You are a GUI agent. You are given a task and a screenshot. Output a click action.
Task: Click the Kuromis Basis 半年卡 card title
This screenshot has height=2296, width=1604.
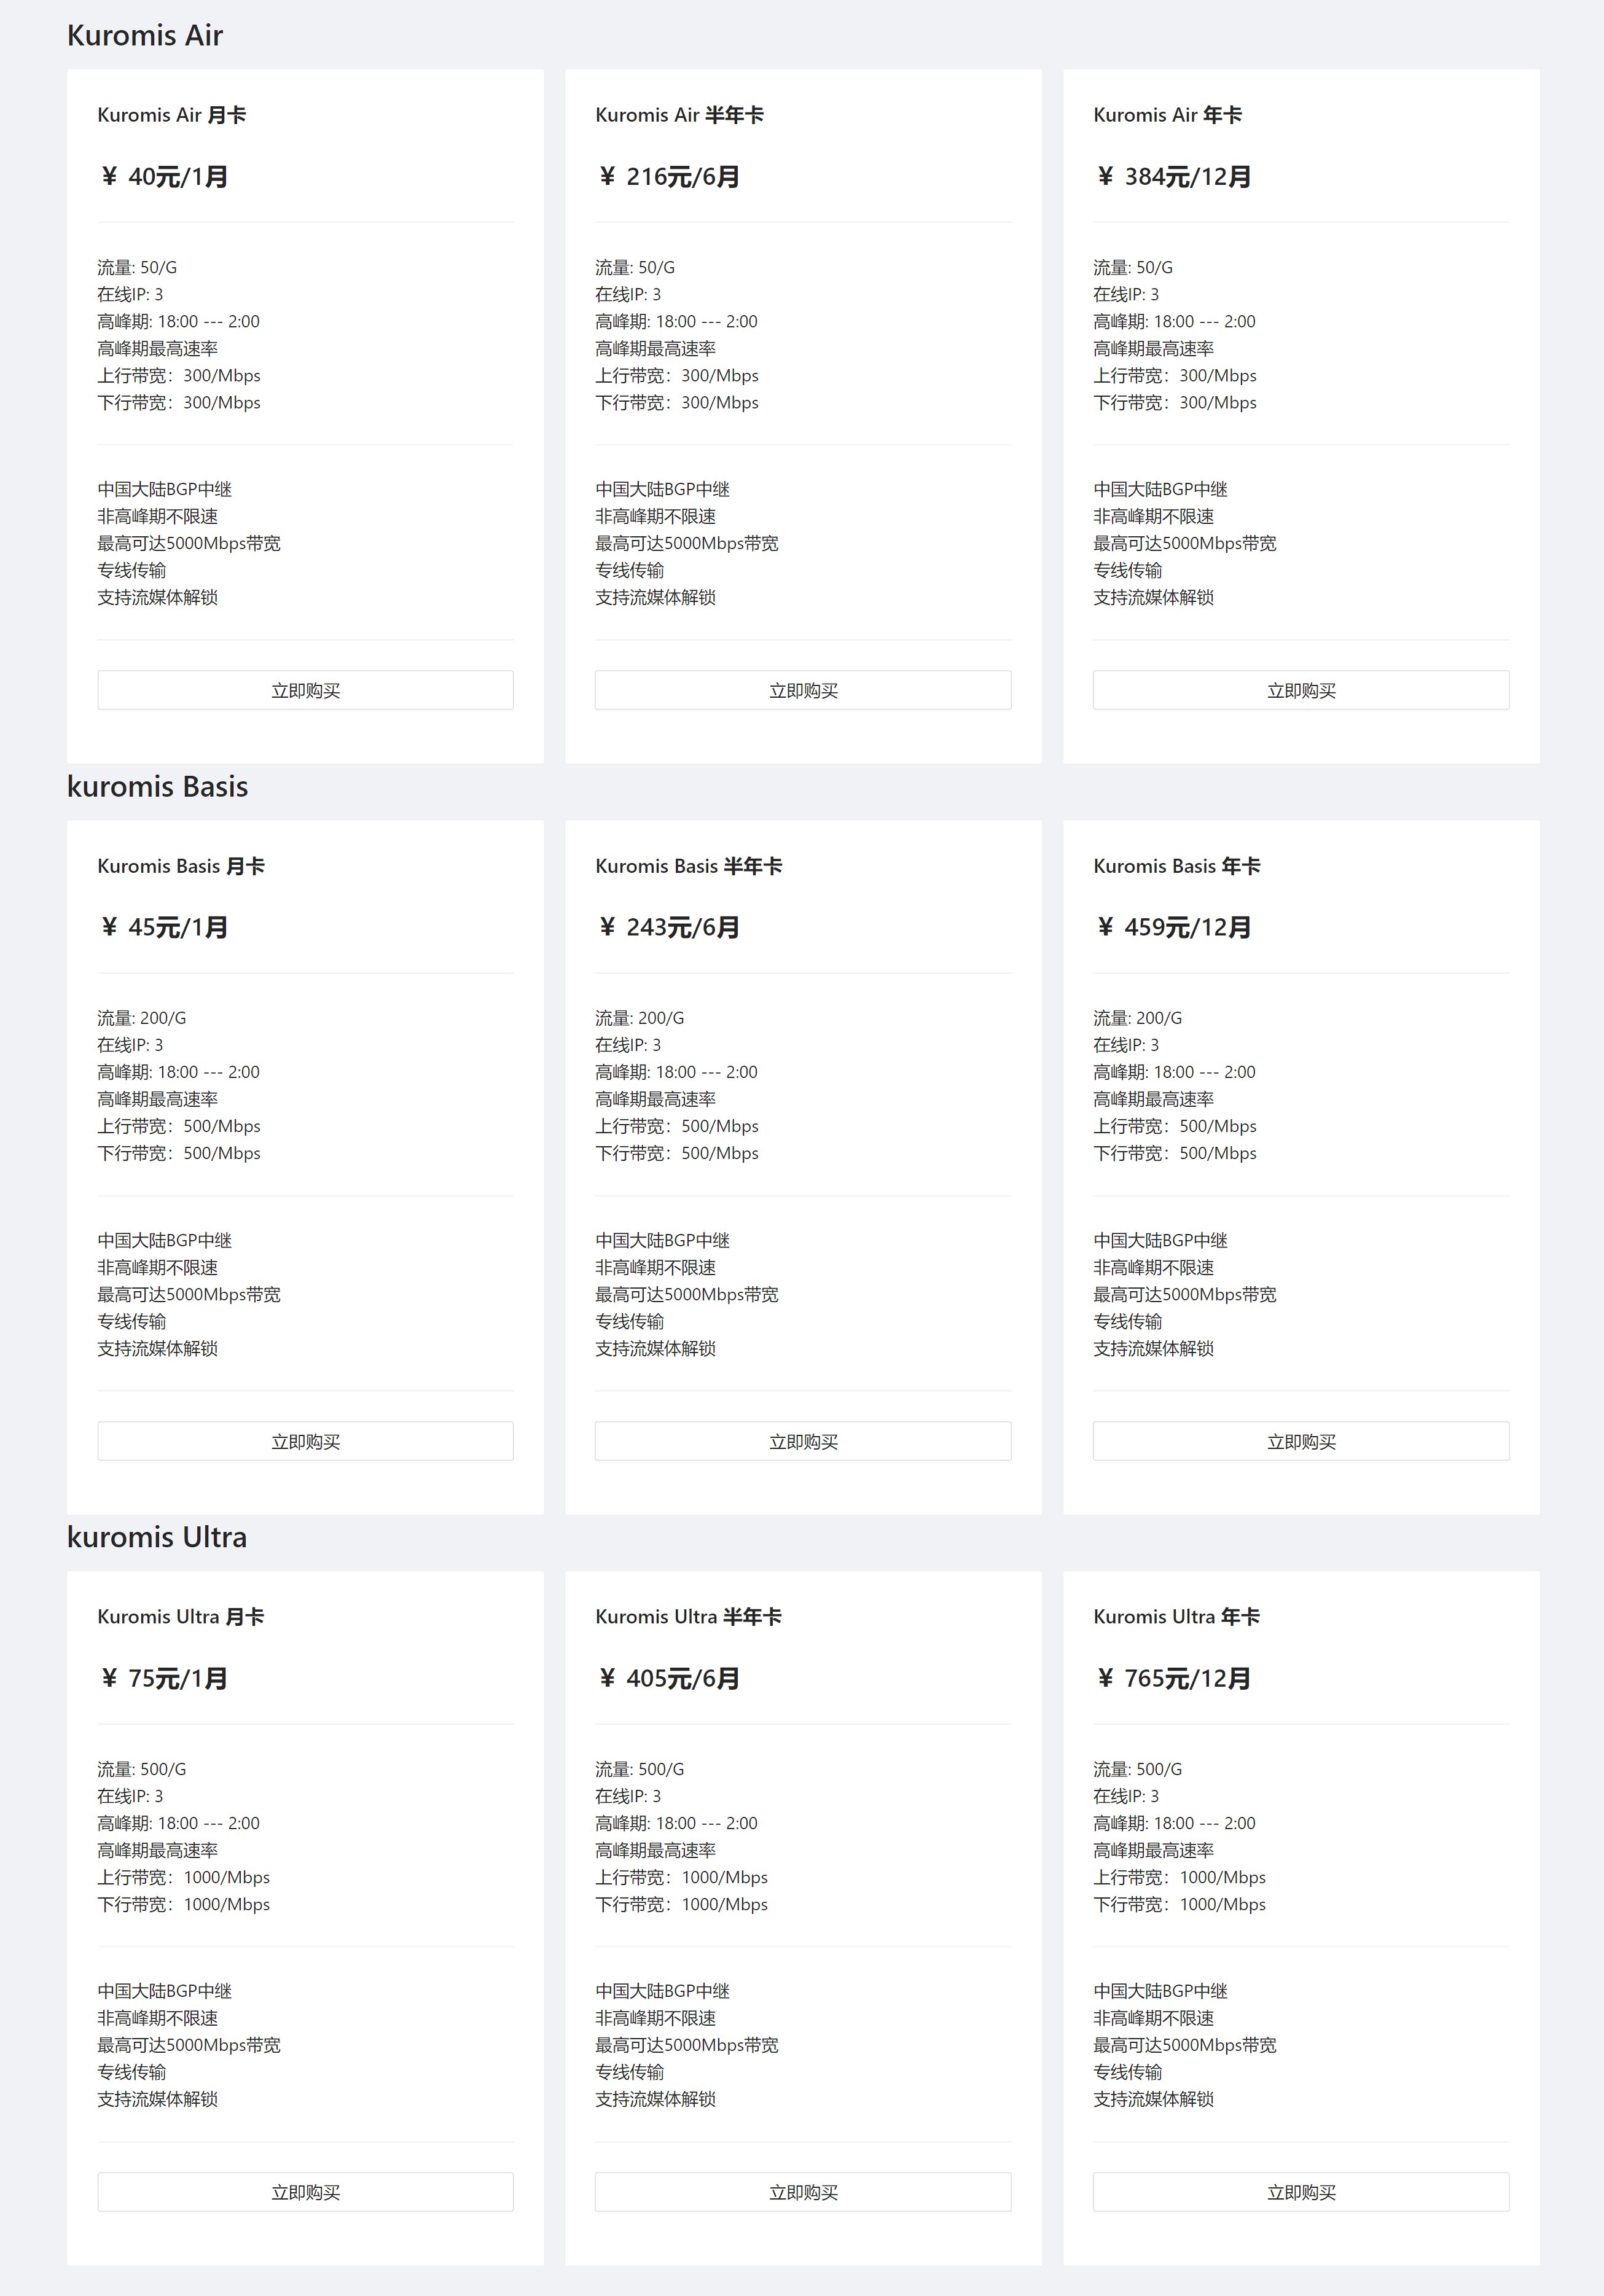tap(689, 866)
